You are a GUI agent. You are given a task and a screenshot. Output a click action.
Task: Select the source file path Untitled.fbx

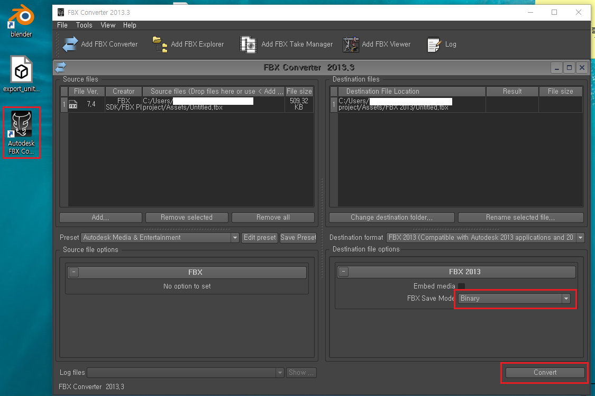tap(214, 104)
